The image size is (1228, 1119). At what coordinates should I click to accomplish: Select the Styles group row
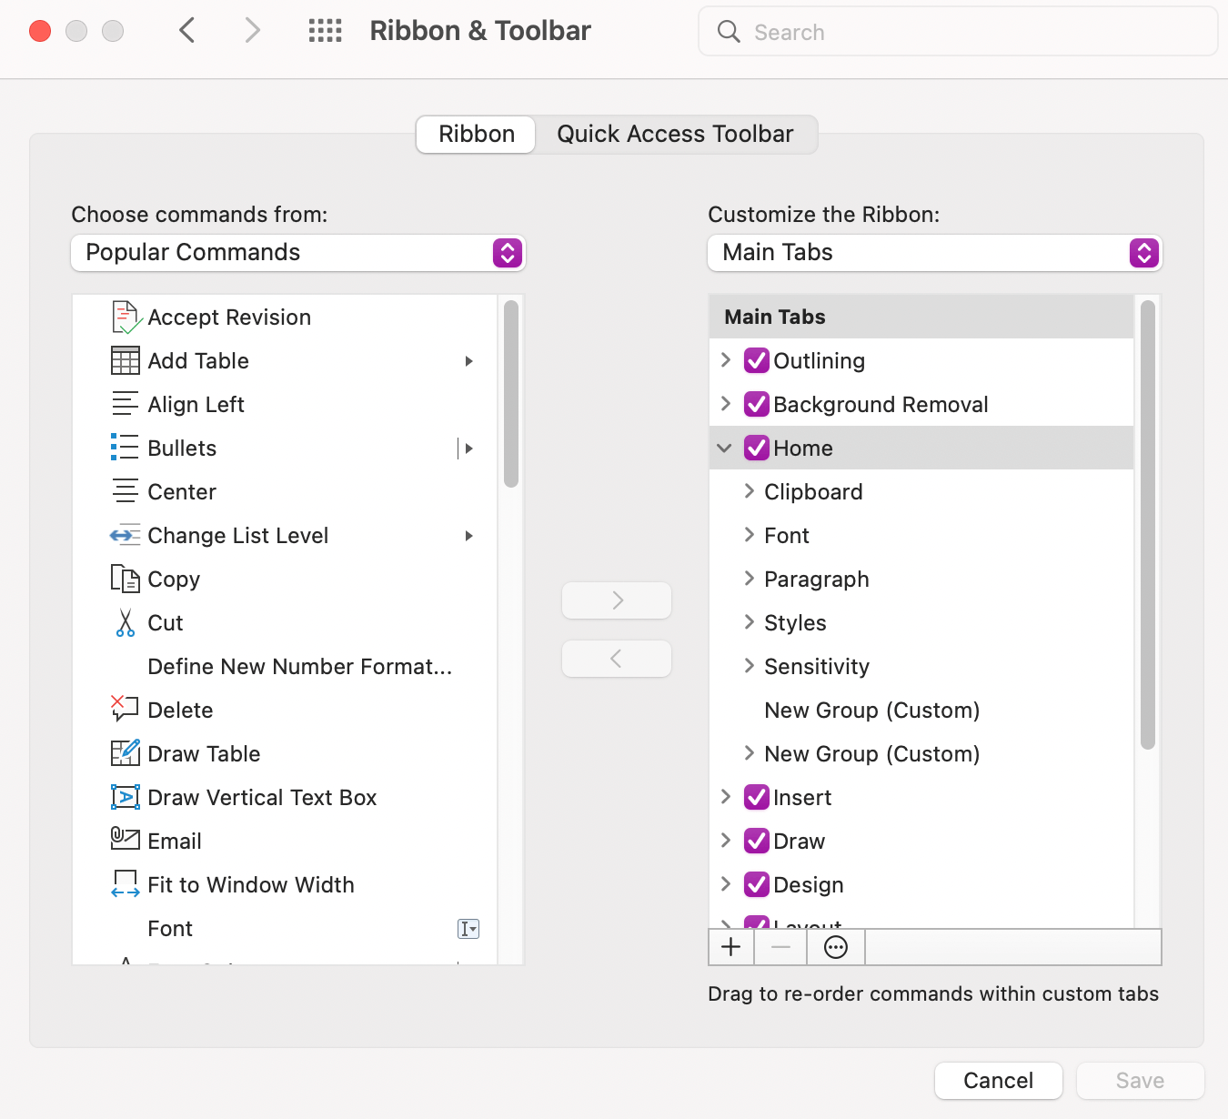(x=921, y=623)
